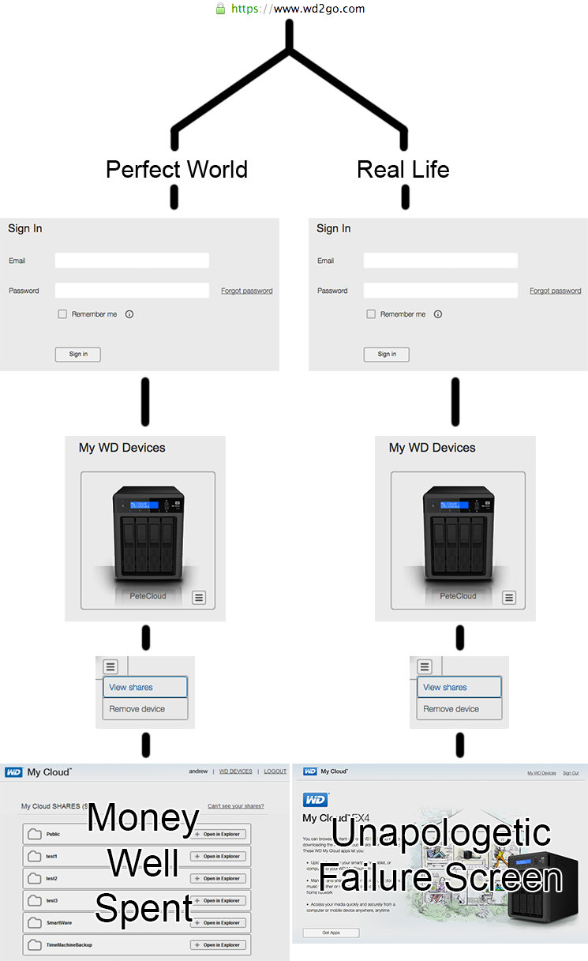
Task: Click the info icon beside Remember me under Perfect World
Action: point(129,314)
